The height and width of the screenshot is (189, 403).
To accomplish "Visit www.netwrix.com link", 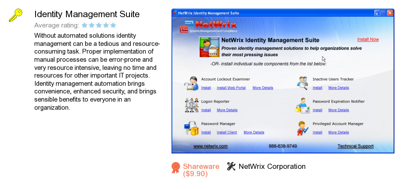I will [210, 146].
